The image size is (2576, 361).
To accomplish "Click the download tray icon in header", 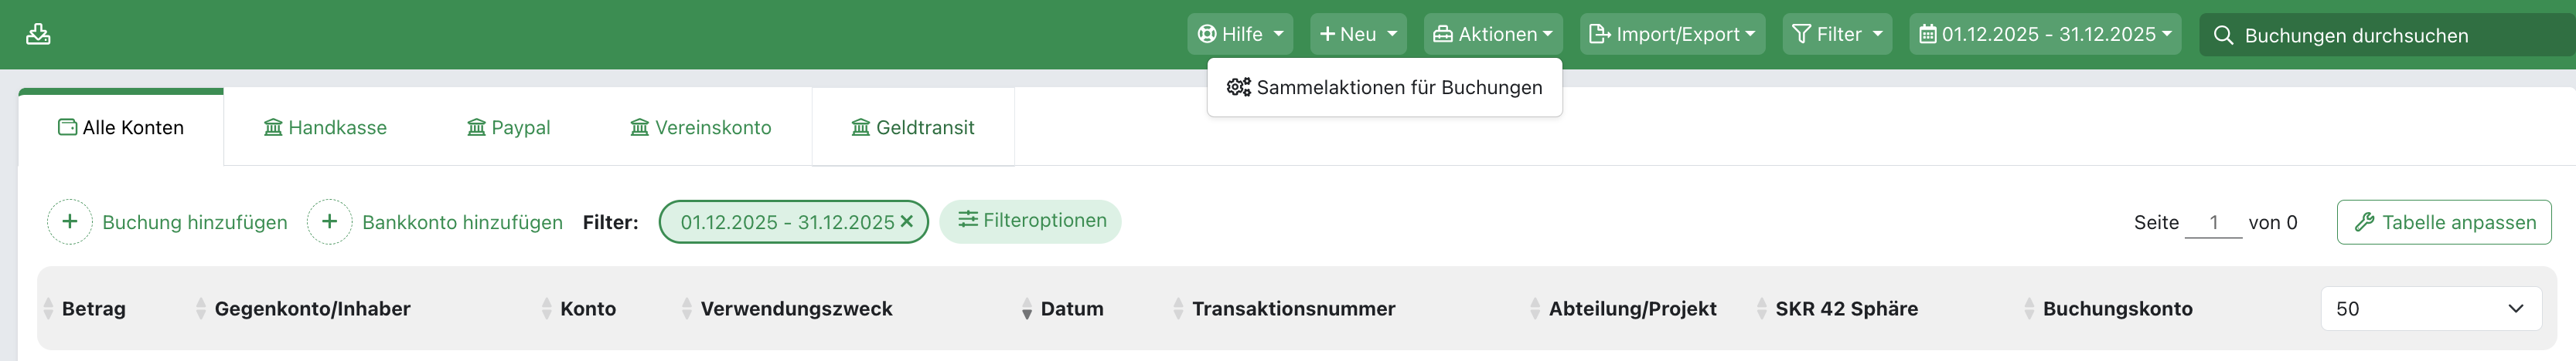I will pos(38,34).
